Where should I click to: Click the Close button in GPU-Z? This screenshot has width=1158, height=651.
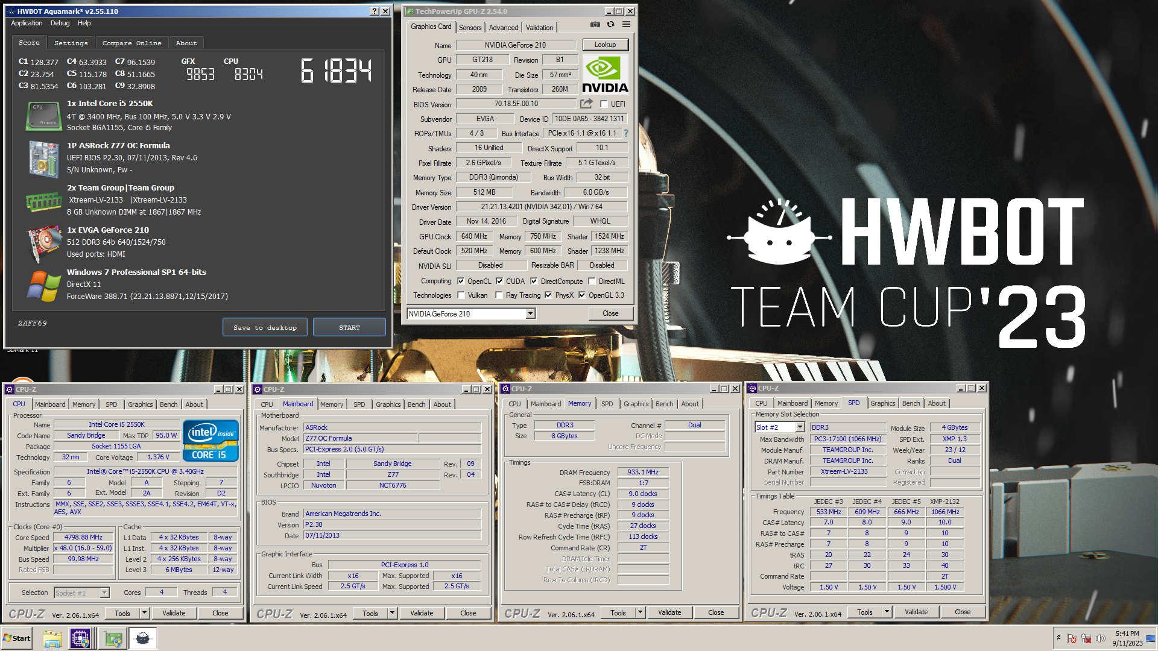610,313
